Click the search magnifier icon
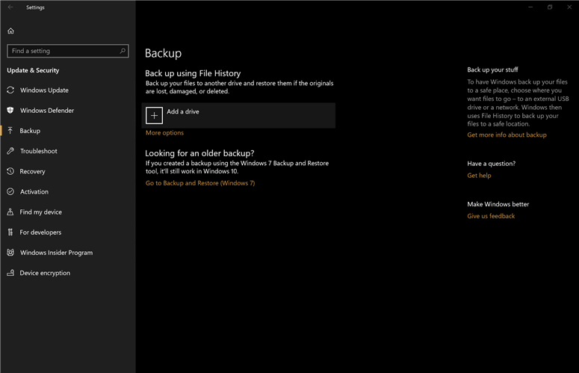Viewport: 579px width, 373px height. pyautogui.click(x=123, y=51)
